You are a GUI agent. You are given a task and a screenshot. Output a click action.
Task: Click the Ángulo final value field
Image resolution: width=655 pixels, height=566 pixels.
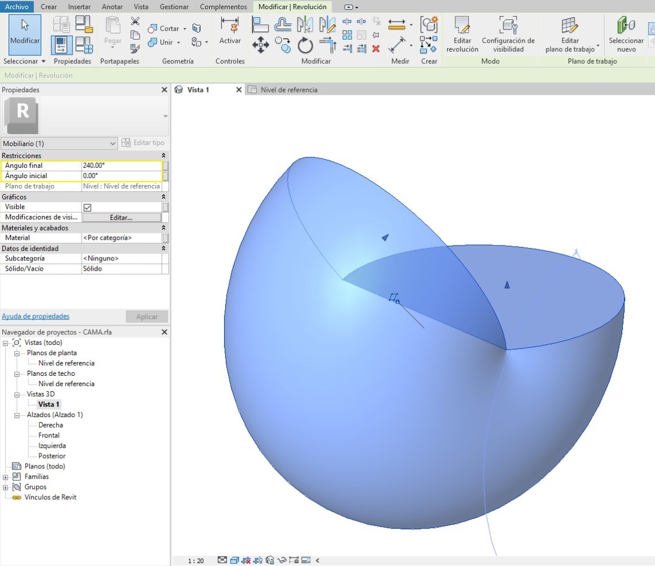point(121,165)
